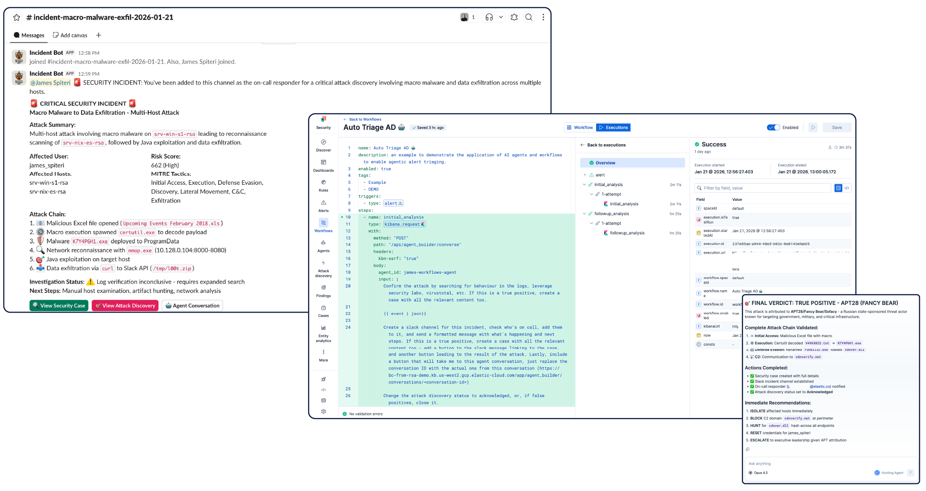Open Kibana Discover sidebar icon
This screenshot has width=926, height=491.
(x=323, y=145)
